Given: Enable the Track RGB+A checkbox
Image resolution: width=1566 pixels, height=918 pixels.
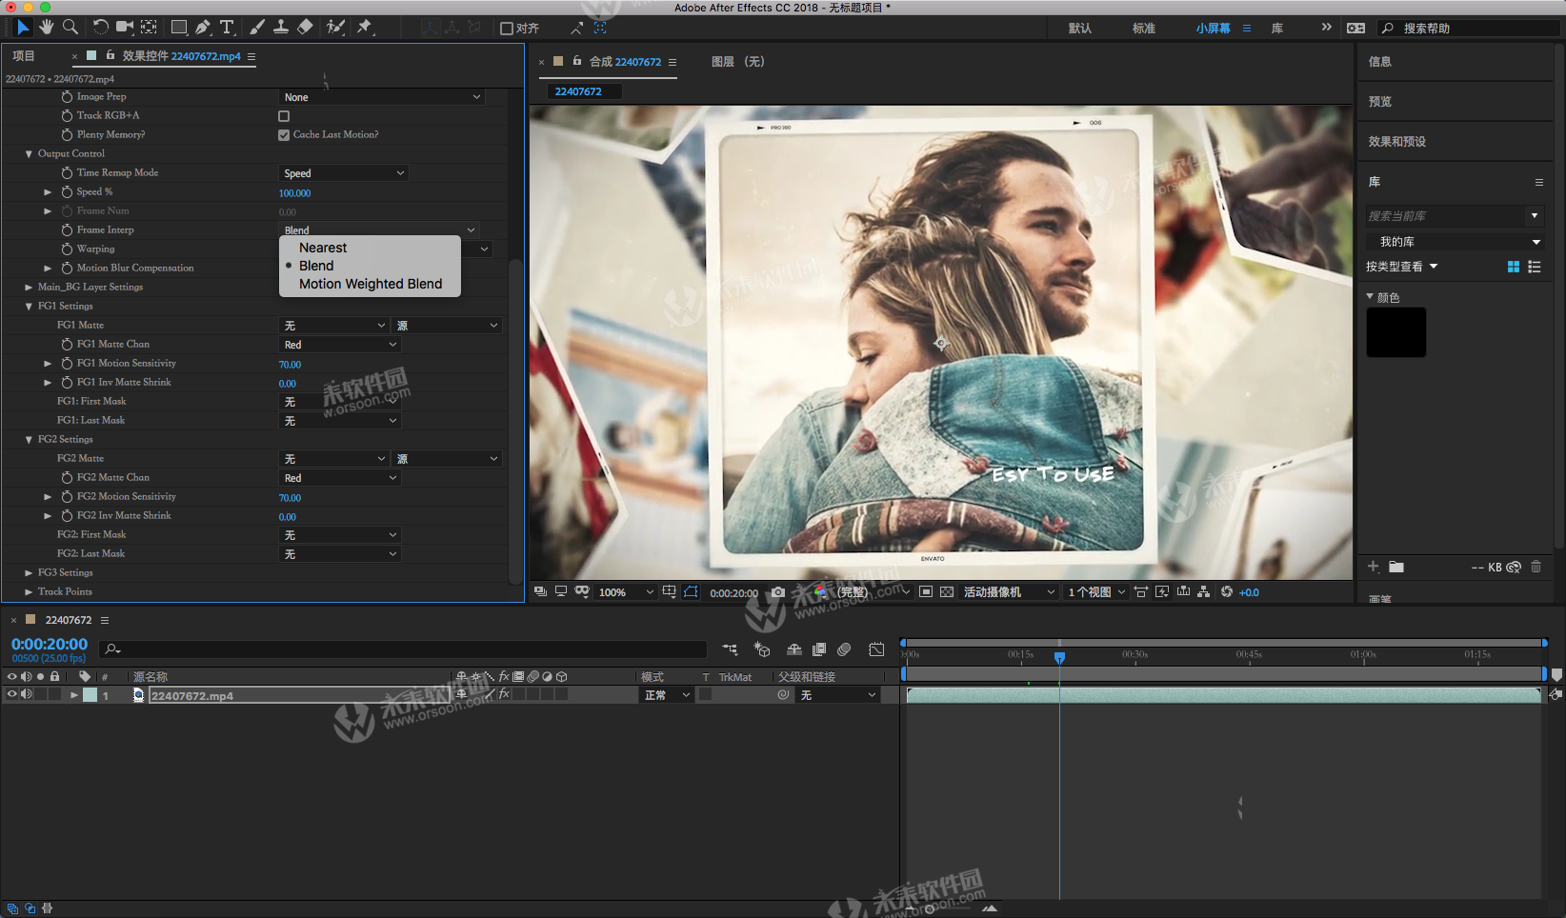Looking at the screenshot, I should (284, 116).
